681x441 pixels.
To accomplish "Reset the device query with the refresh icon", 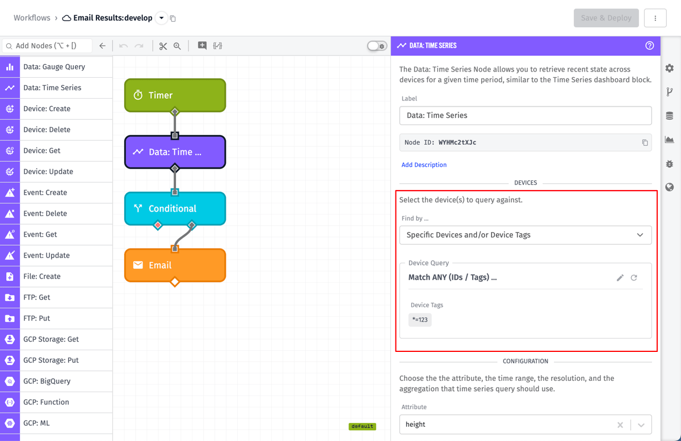I will pyautogui.click(x=634, y=278).
